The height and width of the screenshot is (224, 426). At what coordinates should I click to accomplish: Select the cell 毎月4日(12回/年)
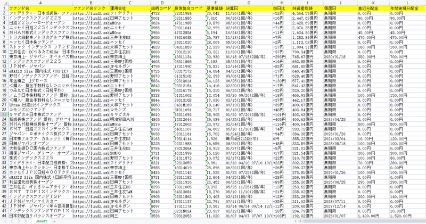coord(249,138)
